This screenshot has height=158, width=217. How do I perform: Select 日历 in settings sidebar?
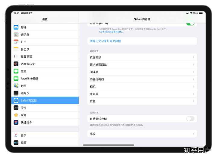click(45, 42)
